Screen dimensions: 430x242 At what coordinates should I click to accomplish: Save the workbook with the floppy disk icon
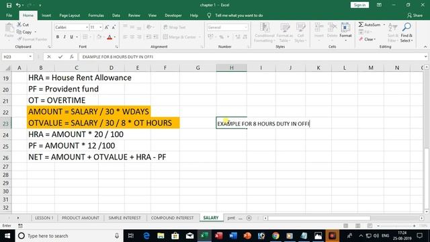[9, 5]
